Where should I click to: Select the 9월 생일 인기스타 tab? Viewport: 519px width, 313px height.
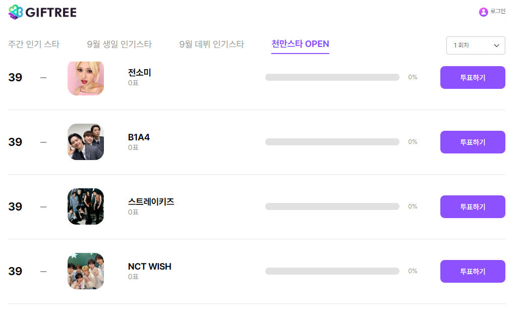[119, 44]
